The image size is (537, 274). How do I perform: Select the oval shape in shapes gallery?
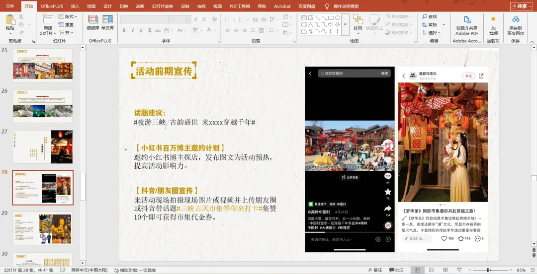point(338,18)
